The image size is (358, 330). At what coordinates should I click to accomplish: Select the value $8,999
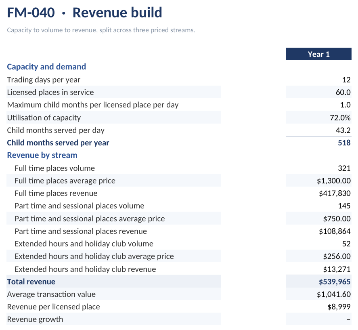click(339, 307)
